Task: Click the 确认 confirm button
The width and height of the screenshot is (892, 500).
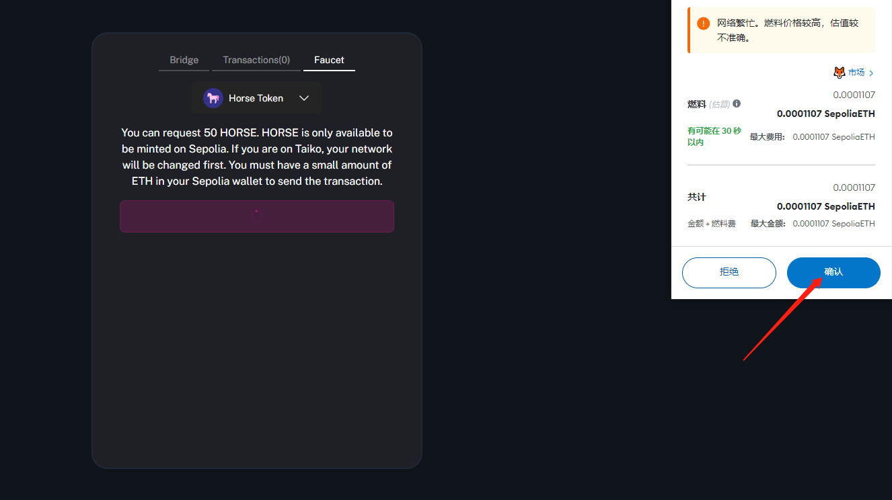Action: coord(833,272)
